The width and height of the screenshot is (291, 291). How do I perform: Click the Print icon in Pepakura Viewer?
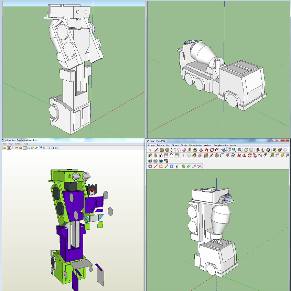coord(44,149)
